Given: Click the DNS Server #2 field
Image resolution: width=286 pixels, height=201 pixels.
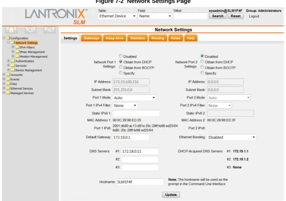Looking at the screenshot, I should [x=140, y=159].
